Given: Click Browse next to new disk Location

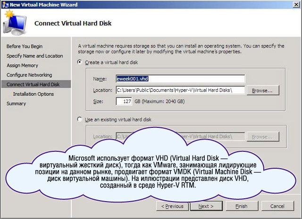Looking at the screenshot, I should (263, 90).
